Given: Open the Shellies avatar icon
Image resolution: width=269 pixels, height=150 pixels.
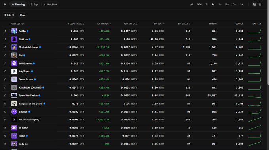Looking at the screenshot, I should [14, 111].
